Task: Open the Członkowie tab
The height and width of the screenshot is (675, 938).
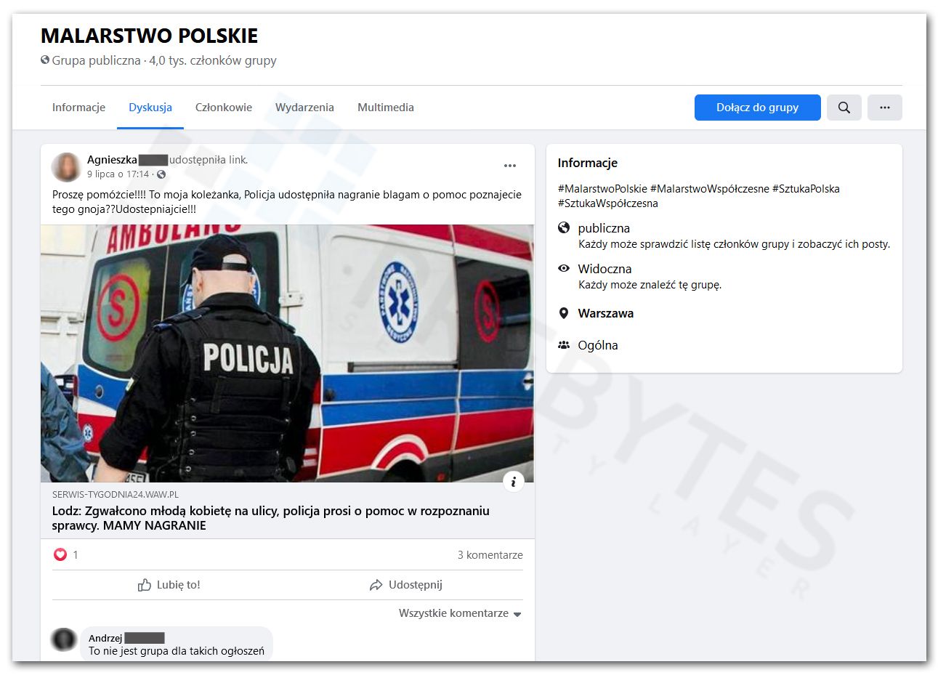Action: pyautogui.click(x=224, y=108)
